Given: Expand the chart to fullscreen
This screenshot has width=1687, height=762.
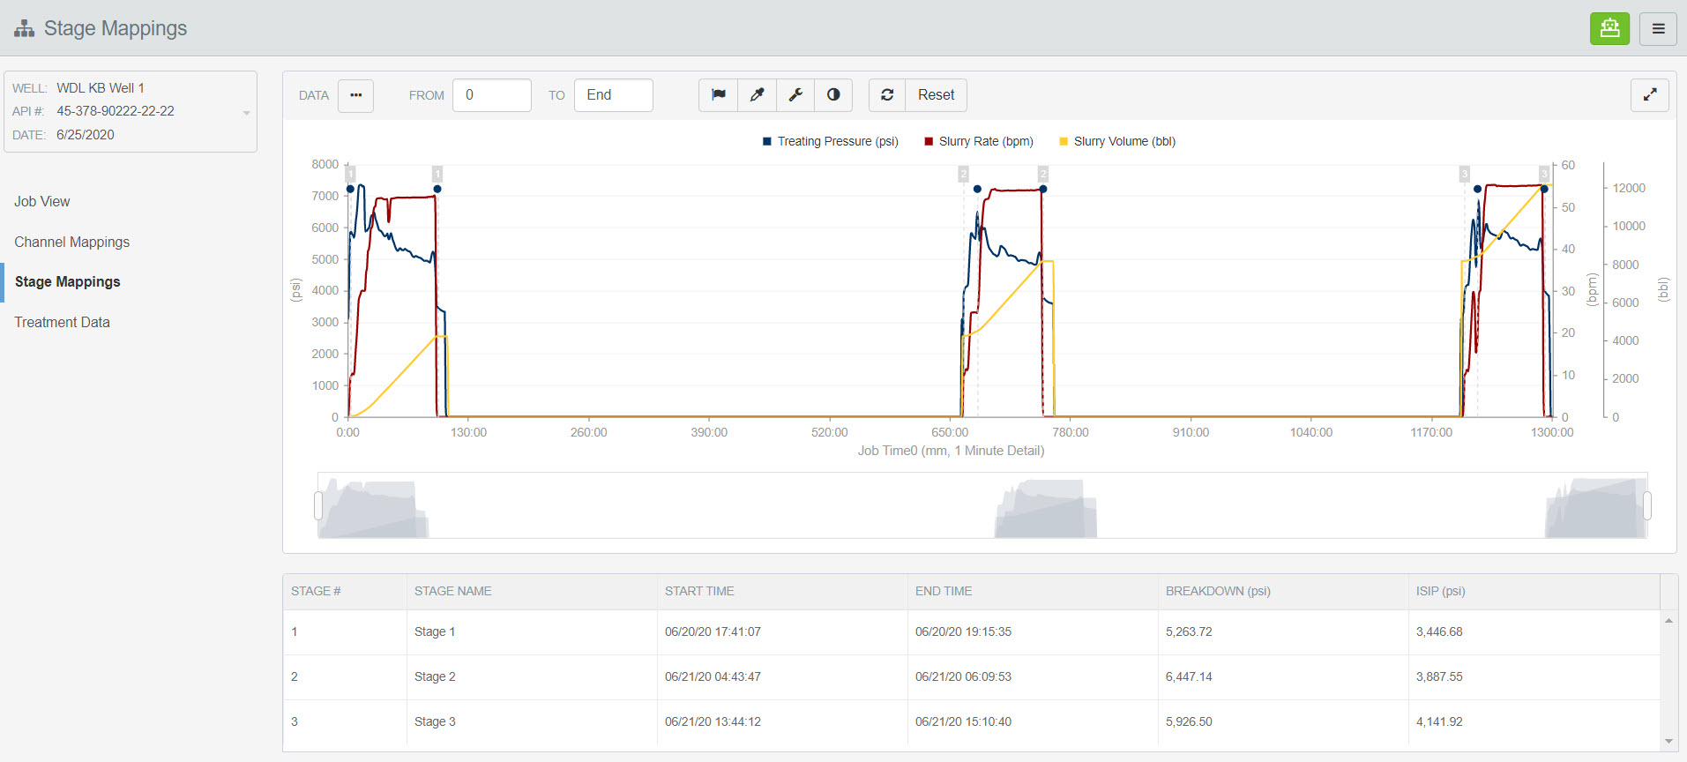Looking at the screenshot, I should click(1649, 95).
